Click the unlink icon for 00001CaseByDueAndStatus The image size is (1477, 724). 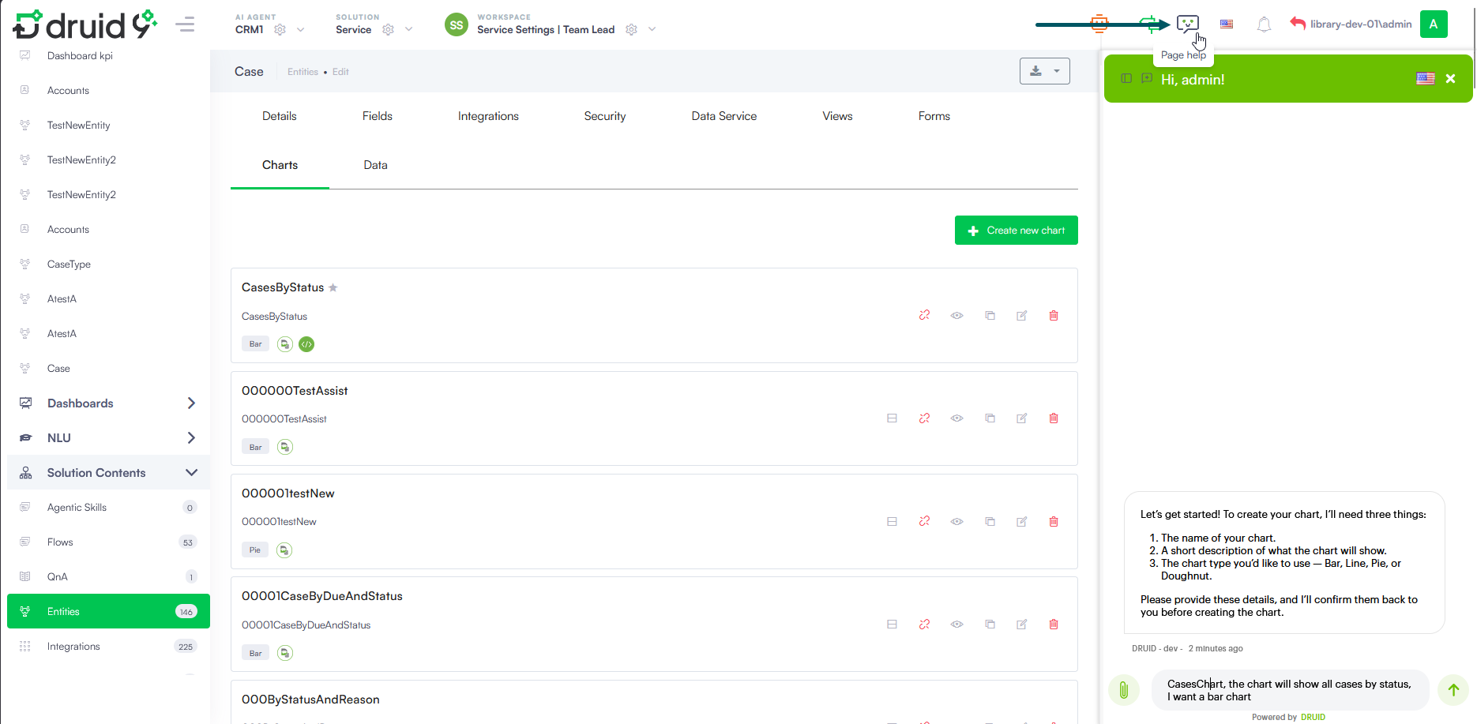coord(924,625)
